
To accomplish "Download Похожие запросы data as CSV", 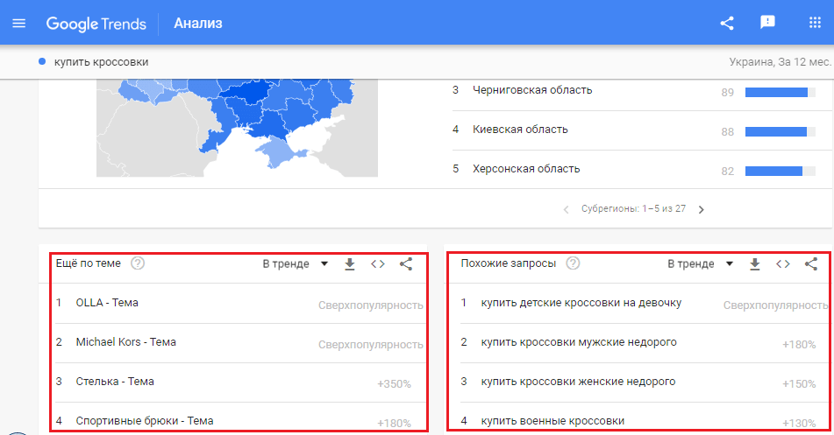I will [x=755, y=264].
